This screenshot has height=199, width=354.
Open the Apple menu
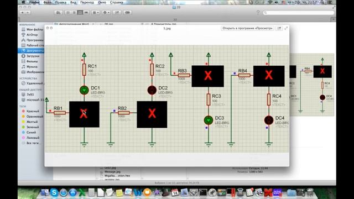(x=23, y=2)
